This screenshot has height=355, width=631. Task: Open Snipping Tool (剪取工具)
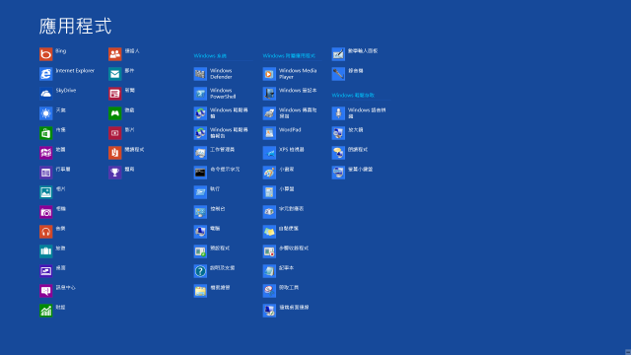pos(269,291)
